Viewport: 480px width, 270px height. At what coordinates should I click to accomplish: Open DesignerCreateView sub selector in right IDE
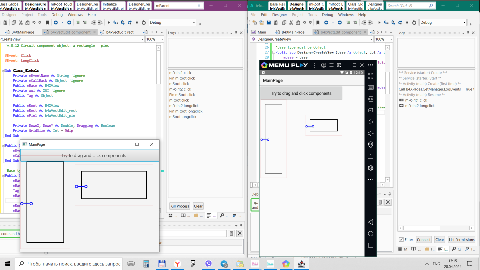click(x=371, y=39)
